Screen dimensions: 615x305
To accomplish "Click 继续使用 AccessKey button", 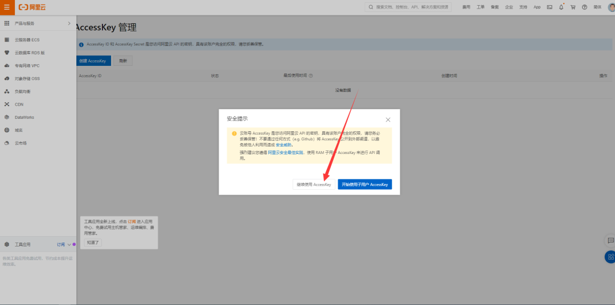I will [x=314, y=184].
